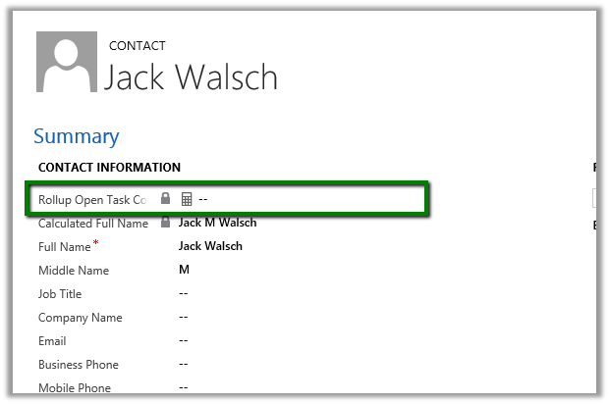Click the Rollup Open Task label
This screenshot has height=404, width=609.
(x=92, y=200)
